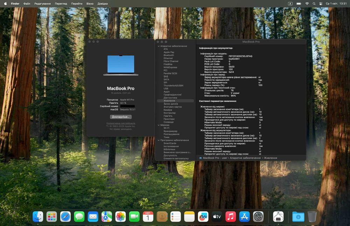Select Графіка/дисплеї in the sidebar
Screen dimensions: 350x226
click(173, 94)
